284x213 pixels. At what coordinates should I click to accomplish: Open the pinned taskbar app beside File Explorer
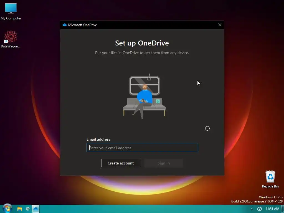click(x=28, y=209)
